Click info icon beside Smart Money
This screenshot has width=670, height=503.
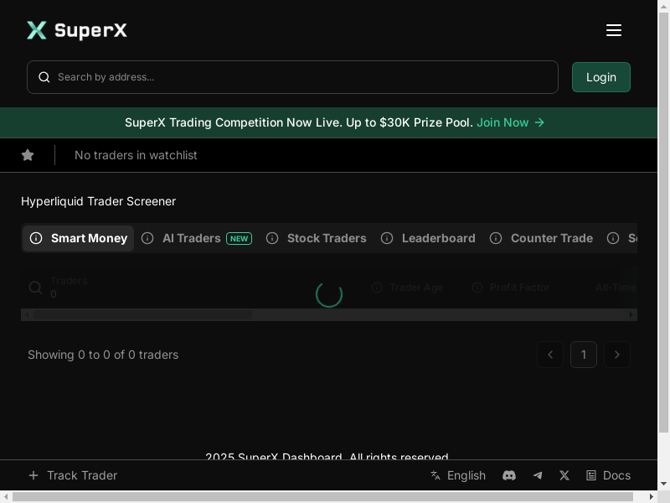(x=36, y=238)
